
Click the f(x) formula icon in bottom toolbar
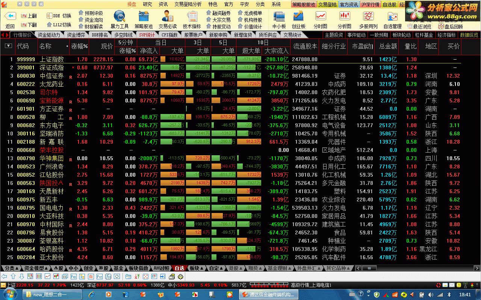[108, 276]
